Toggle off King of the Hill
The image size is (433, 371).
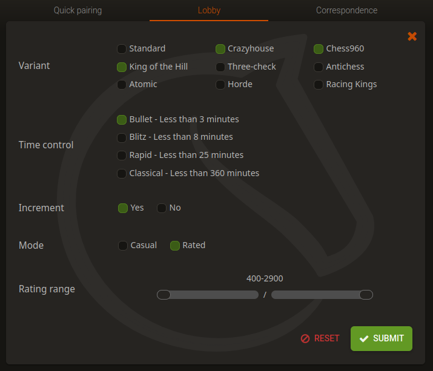[x=122, y=67]
